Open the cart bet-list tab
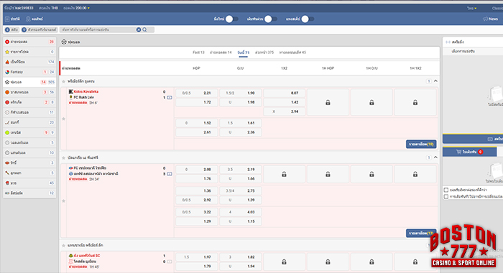 coord(470,152)
